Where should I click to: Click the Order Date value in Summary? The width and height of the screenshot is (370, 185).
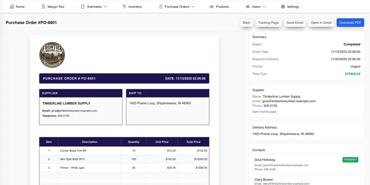345,52
